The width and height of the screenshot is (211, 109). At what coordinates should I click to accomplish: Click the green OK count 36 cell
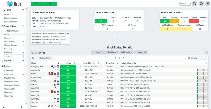(164, 21)
